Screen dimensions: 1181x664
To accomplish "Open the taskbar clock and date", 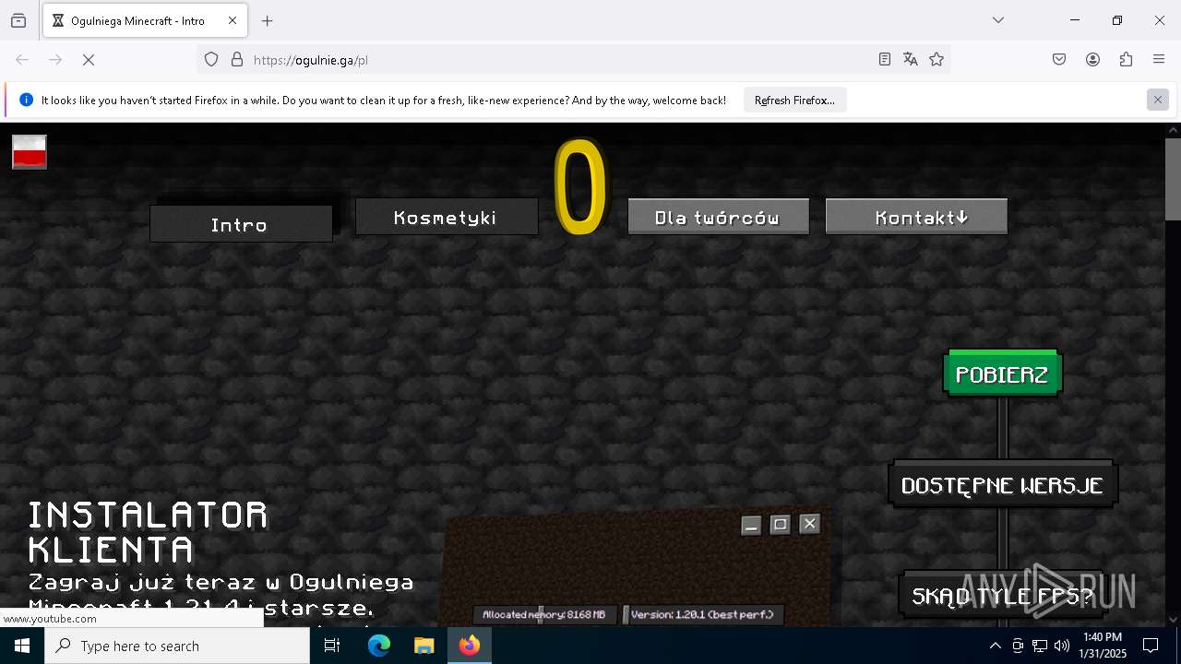I will pos(1103,646).
